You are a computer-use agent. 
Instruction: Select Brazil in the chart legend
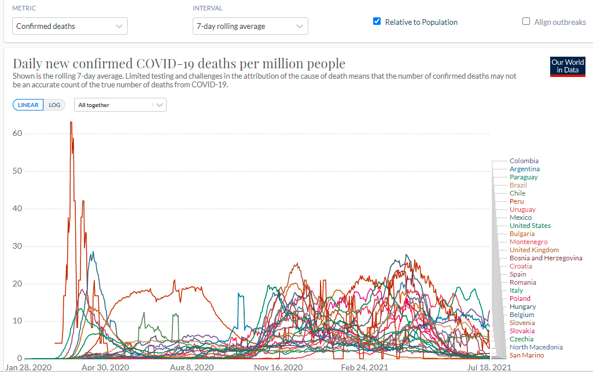pyautogui.click(x=518, y=185)
